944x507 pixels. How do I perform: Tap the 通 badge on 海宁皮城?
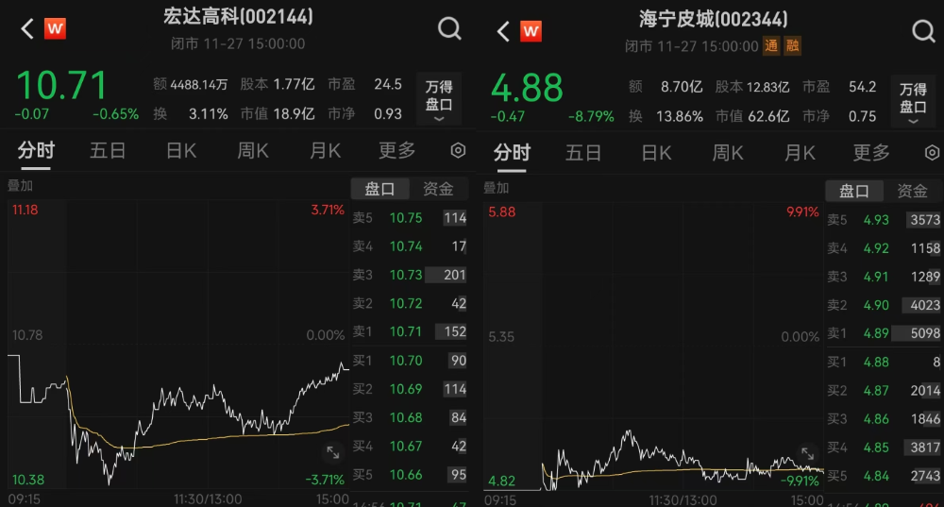pyautogui.click(x=771, y=45)
